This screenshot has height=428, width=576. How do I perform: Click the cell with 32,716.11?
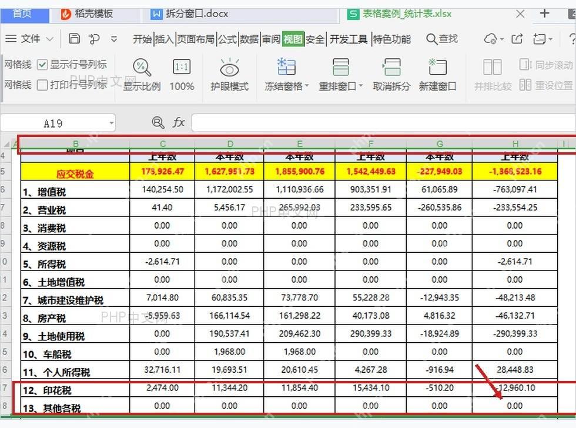coord(162,370)
